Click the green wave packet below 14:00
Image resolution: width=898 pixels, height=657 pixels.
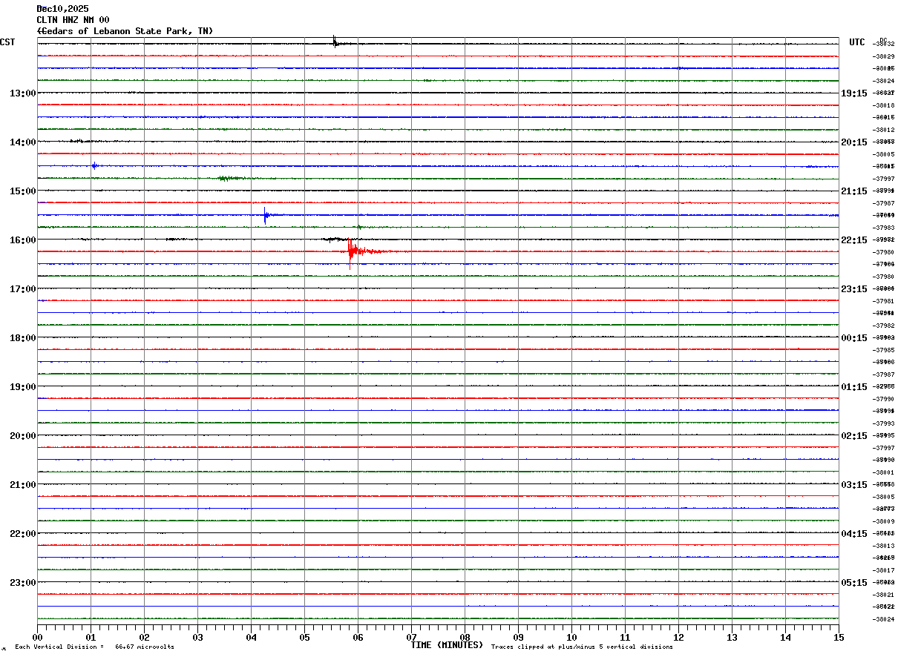pos(227,178)
